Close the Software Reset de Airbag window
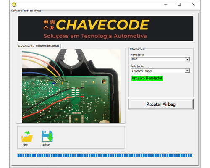Image resolution: width=210 pixels, height=168 pixels. [193, 4]
